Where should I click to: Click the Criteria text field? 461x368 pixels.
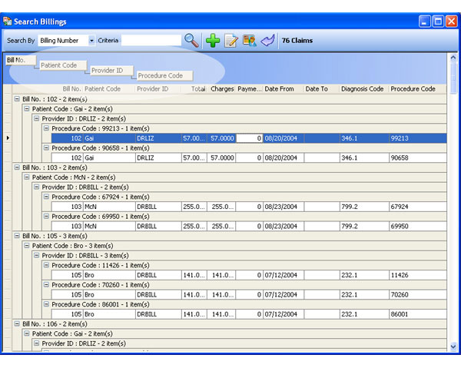[151, 40]
